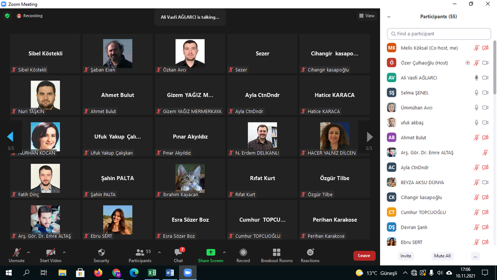Open Microsoft Edge from the taskbar
This screenshot has height=280, width=497.
point(134,273)
